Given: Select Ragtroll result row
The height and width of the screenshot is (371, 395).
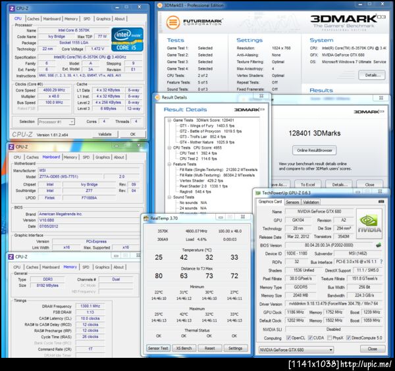Looking at the screenshot, I should click(x=196, y=191).
